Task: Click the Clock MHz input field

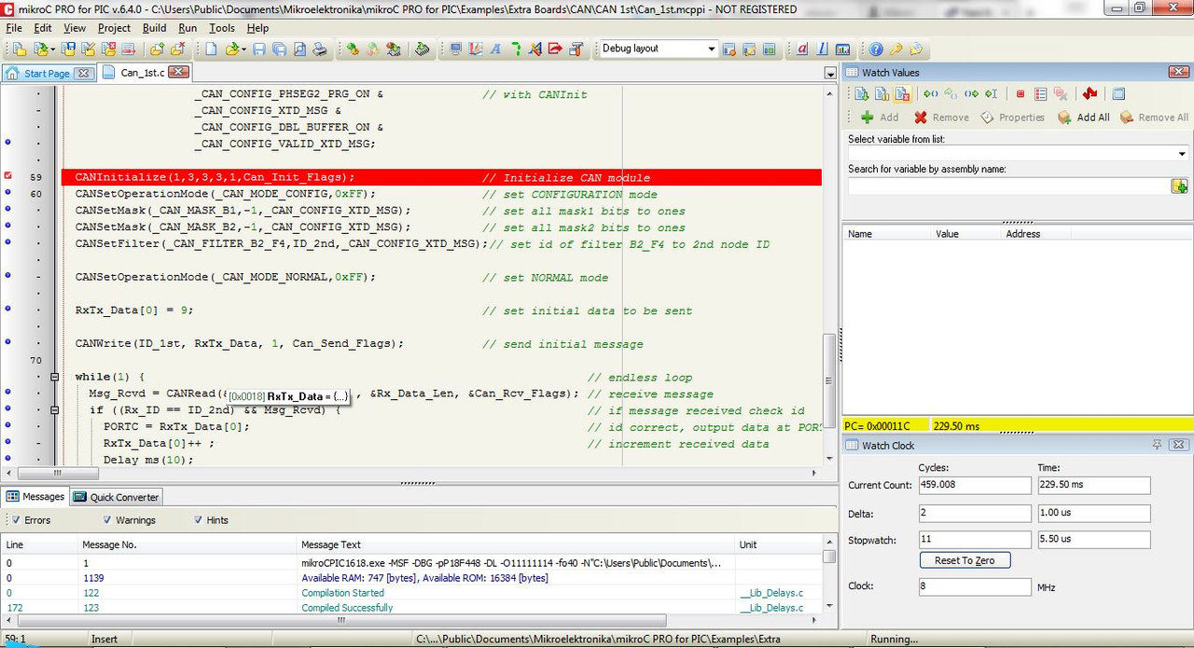Action: click(975, 587)
